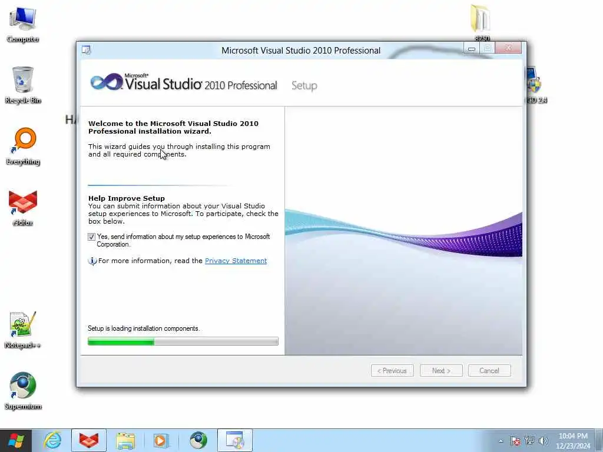
Task: Select the Visual Studio setup taskbar item
Action: [x=235, y=440]
